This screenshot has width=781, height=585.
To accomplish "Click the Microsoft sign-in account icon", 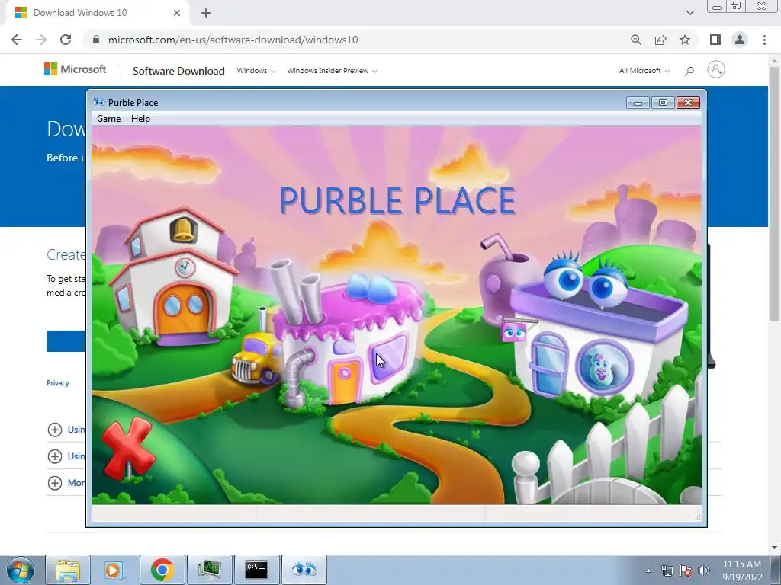I will [x=715, y=69].
